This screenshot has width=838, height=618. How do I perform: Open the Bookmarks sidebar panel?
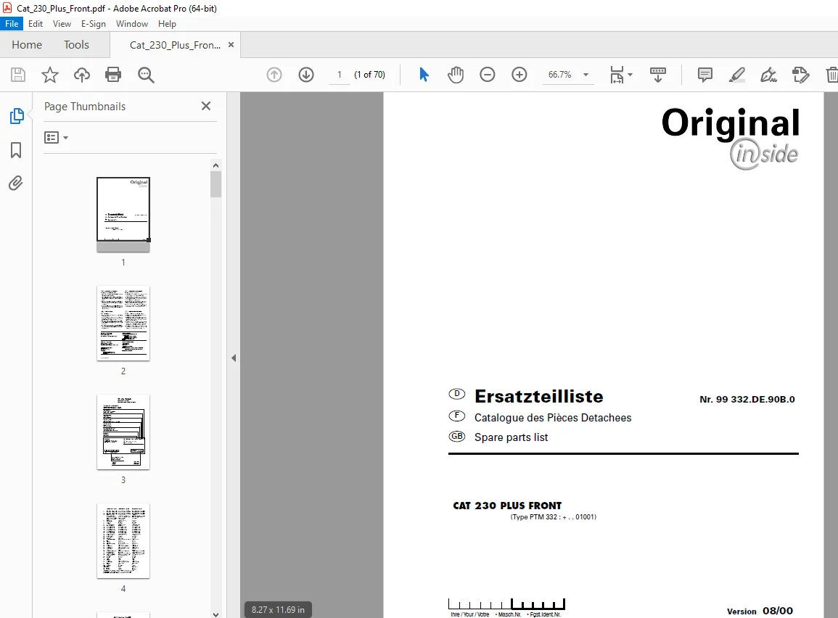16,150
